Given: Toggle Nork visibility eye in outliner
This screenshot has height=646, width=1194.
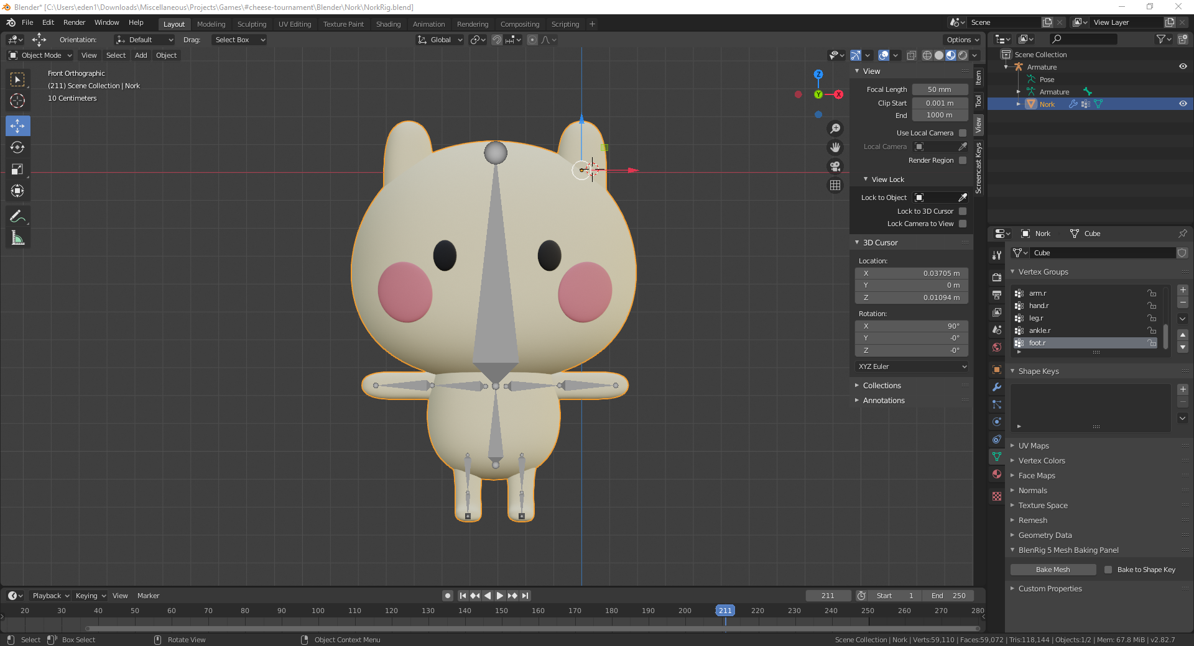Looking at the screenshot, I should [x=1183, y=104].
